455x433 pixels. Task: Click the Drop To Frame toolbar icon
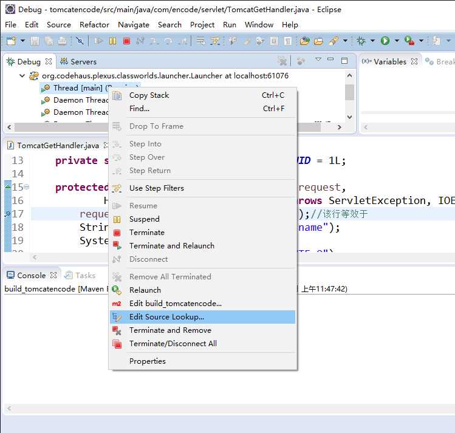point(200,41)
